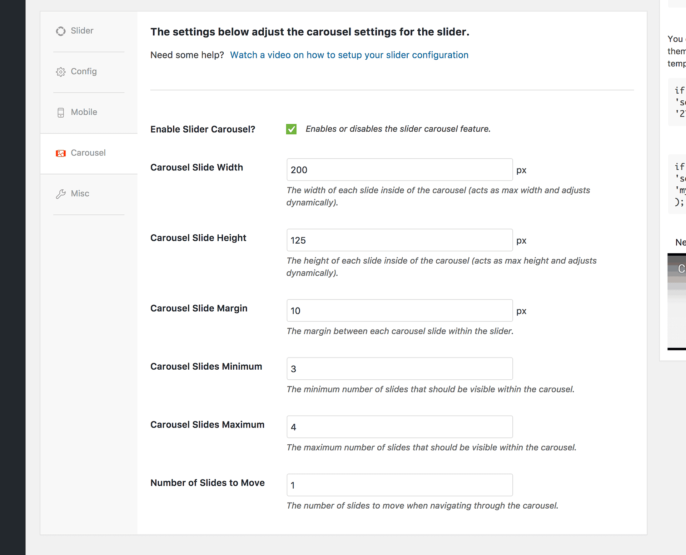The width and height of the screenshot is (686, 555).
Task: Click the Carousel Slides Maximum field
Action: [399, 427]
